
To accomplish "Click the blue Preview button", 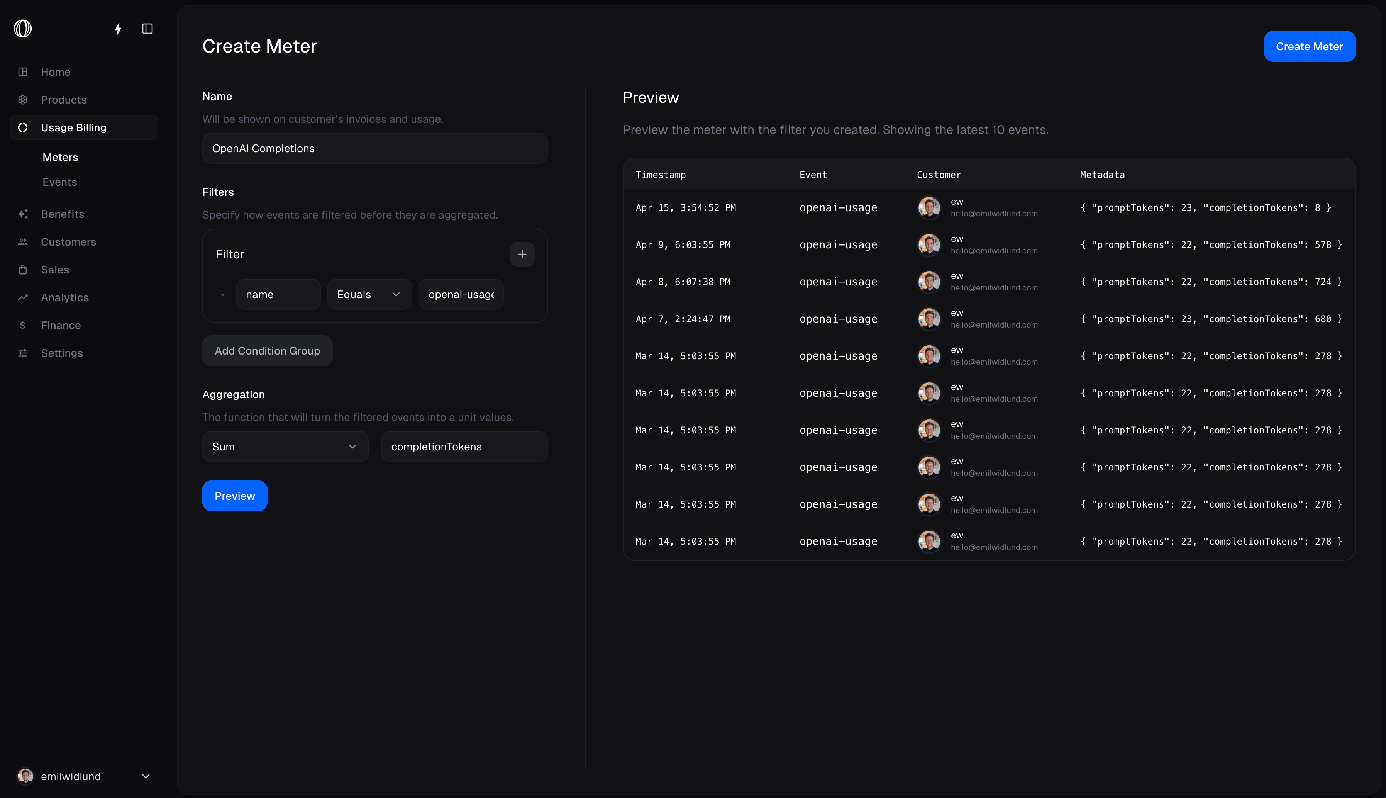I will point(234,496).
